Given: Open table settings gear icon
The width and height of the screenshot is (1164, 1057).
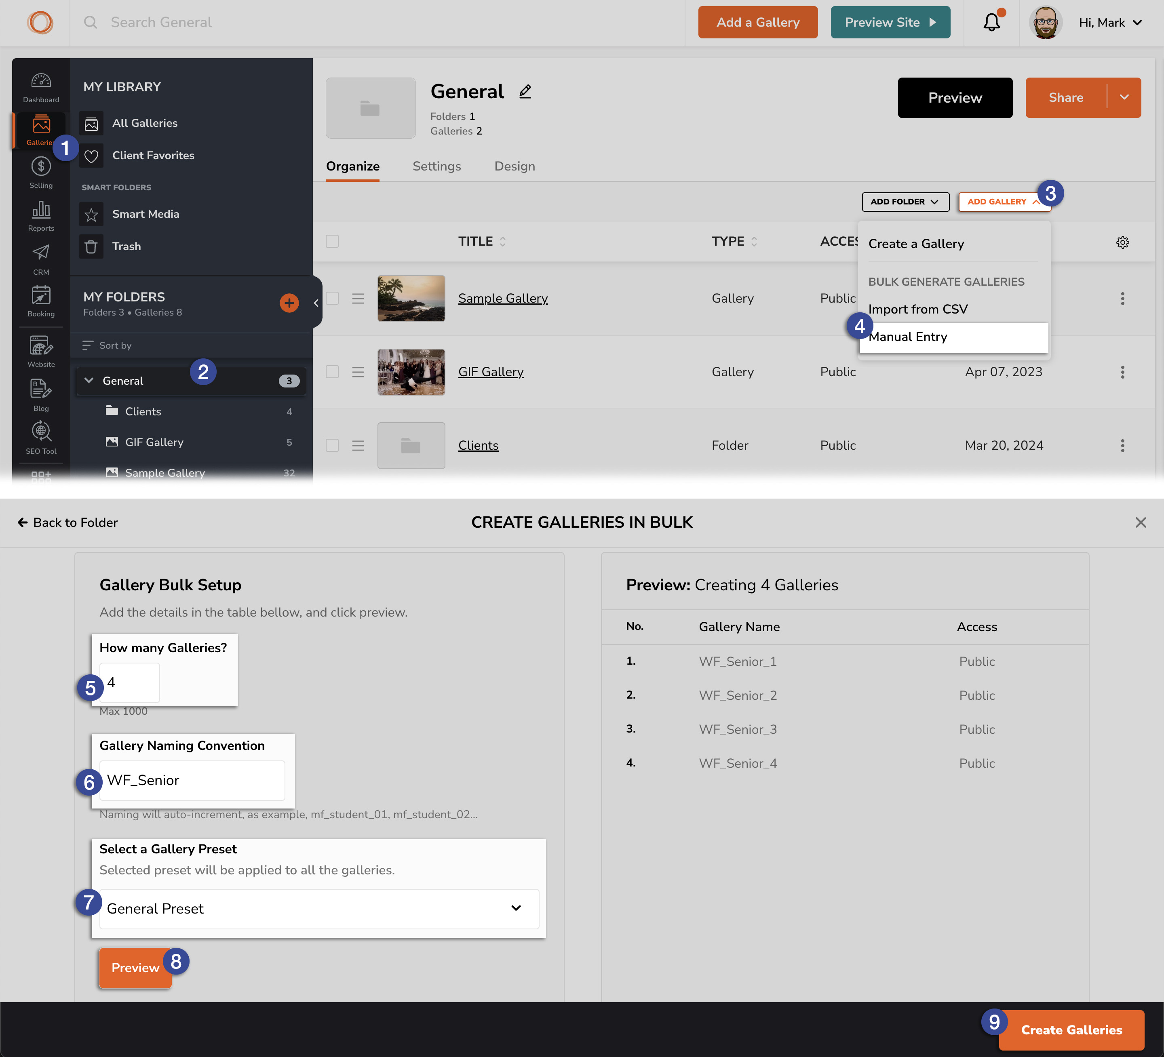Looking at the screenshot, I should pyautogui.click(x=1122, y=242).
